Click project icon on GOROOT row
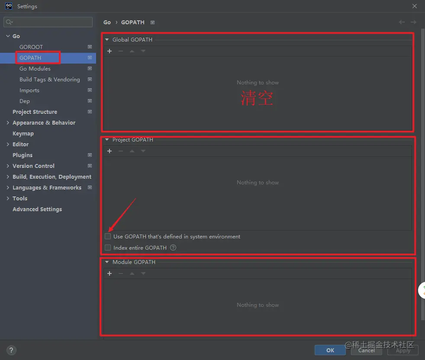This screenshot has width=425, height=360. point(90,47)
